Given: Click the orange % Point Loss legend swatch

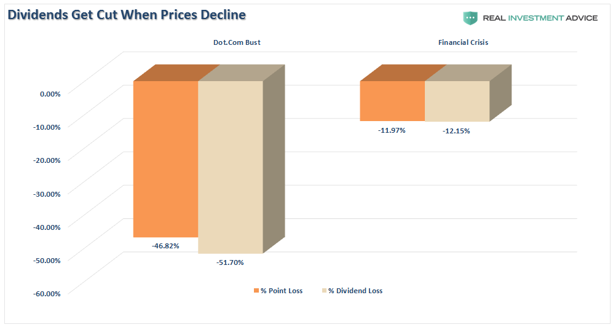Looking at the screenshot, I should [x=255, y=291].
